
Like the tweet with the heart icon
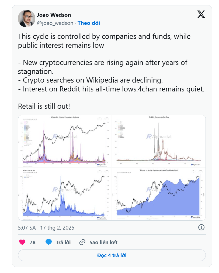pos(22,242)
